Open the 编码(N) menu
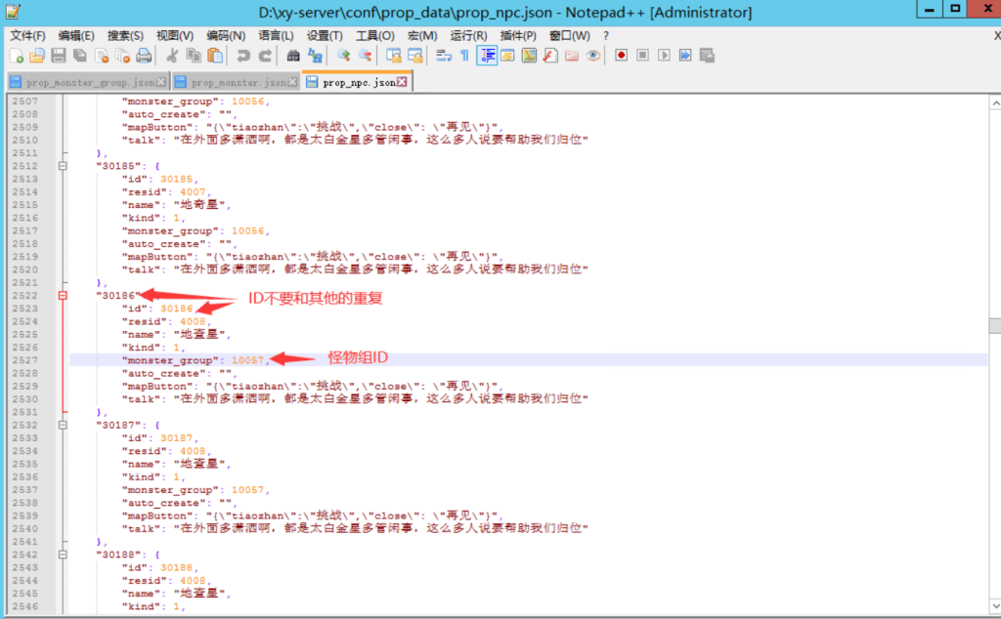This screenshot has height=619, width=1001. pyautogui.click(x=226, y=35)
